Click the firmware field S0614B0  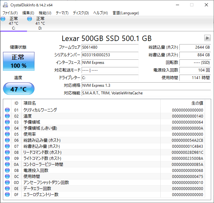click(110, 47)
